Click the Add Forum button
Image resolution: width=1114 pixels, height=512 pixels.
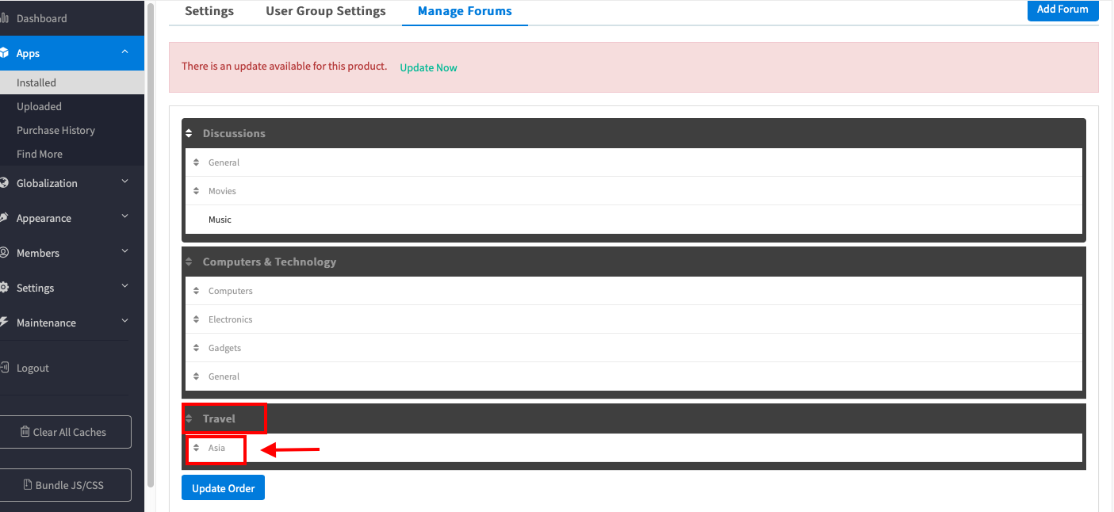coord(1062,10)
